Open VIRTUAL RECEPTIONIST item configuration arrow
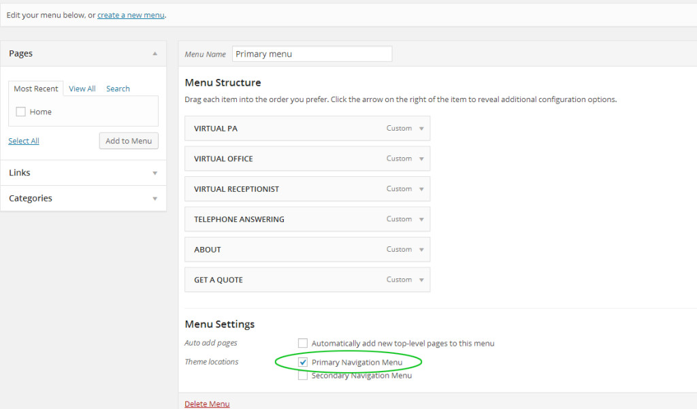 pos(421,189)
